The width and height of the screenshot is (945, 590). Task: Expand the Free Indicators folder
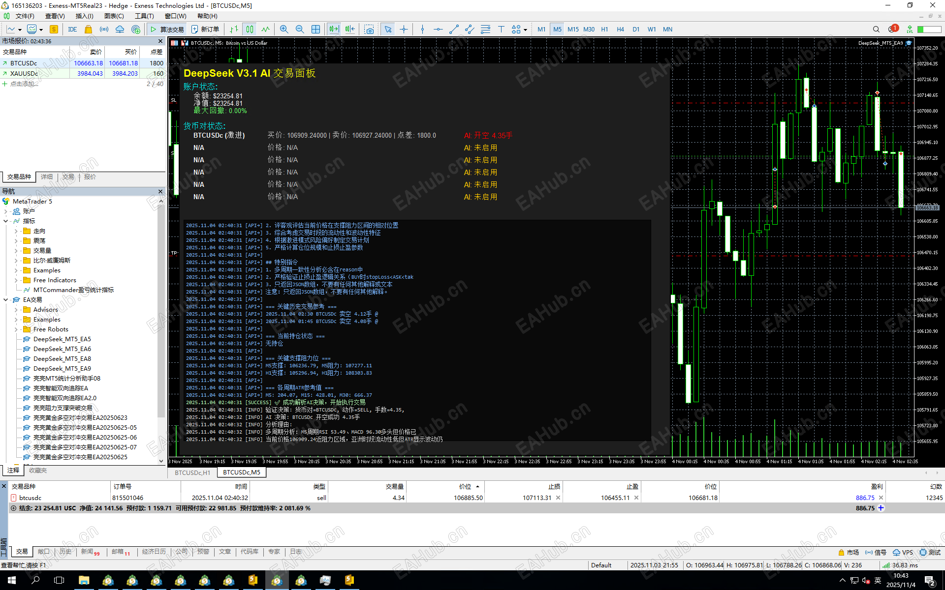16,280
